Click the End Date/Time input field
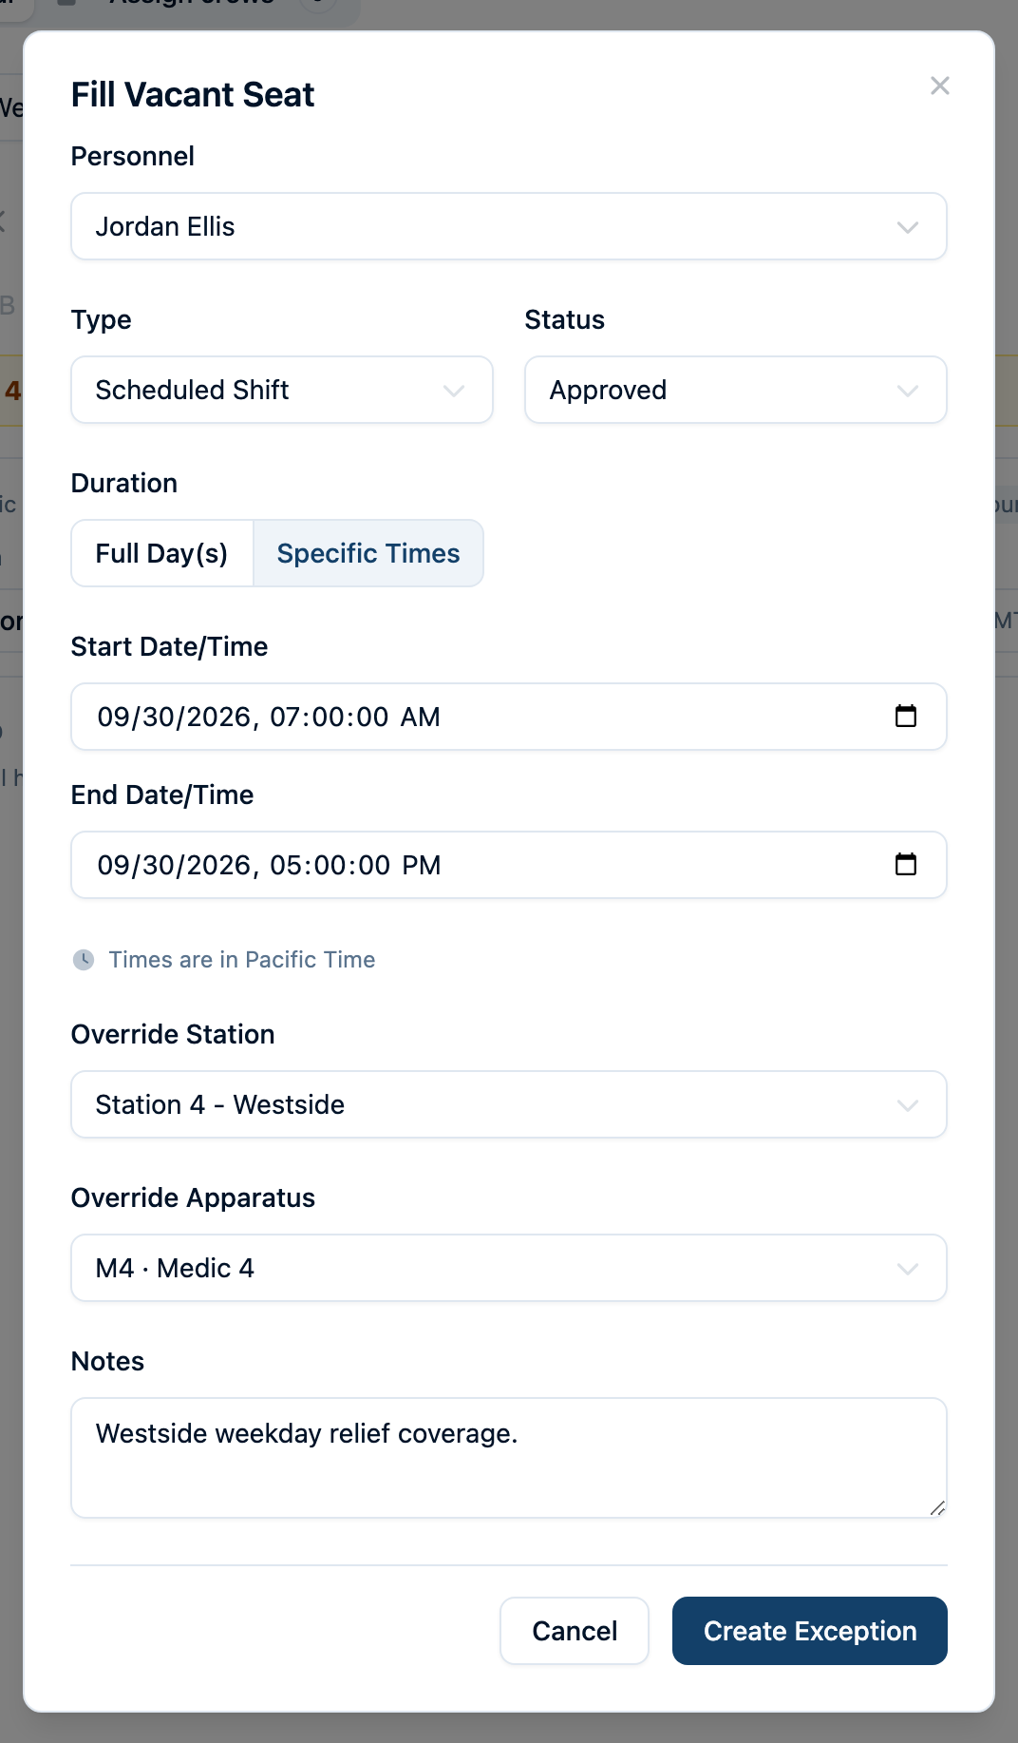Screen dimensions: 1018x1743 509,865
